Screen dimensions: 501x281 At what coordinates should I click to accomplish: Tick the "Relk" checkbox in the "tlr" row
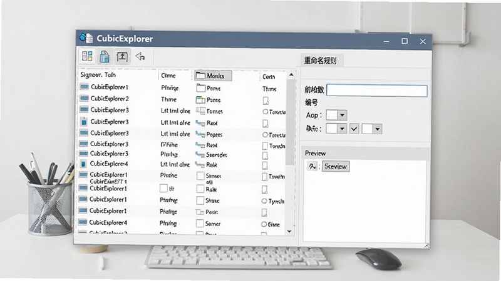click(200, 189)
